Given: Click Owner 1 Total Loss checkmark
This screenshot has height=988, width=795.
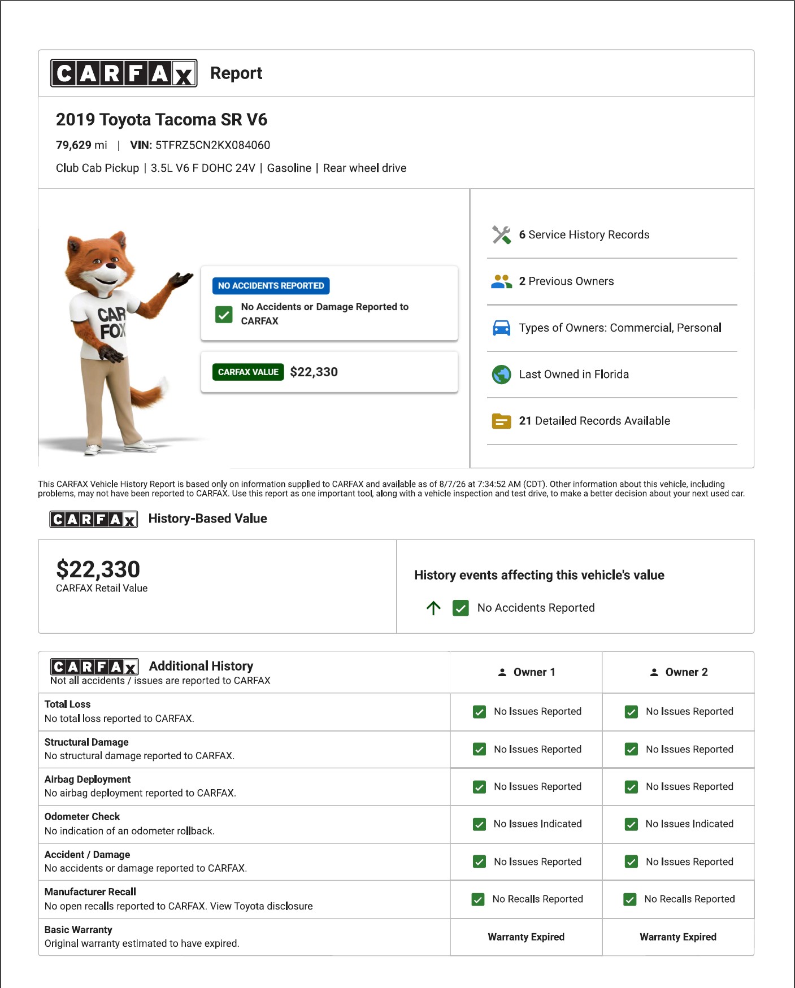Looking at the screenshot, I should pyautogui.click(x=479, y=712).
